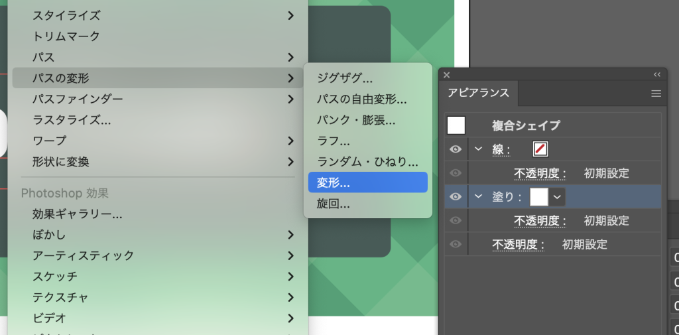The width and height of the screenshot is (679, 335).
Task: Toggle visibility eye for the 線 row
Action: click(456, 149)
